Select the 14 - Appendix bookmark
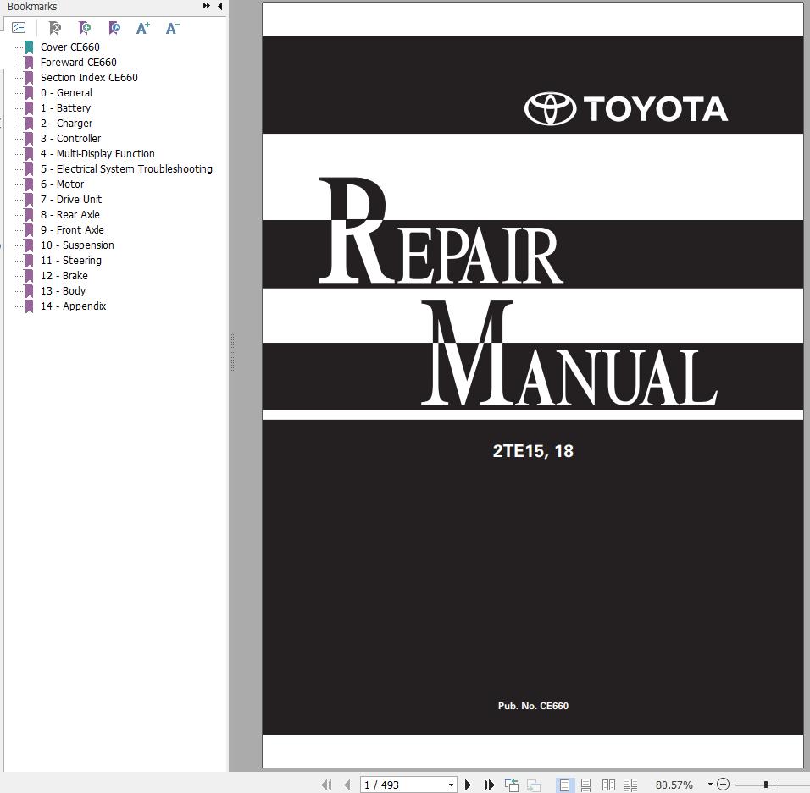 point(74,306)
